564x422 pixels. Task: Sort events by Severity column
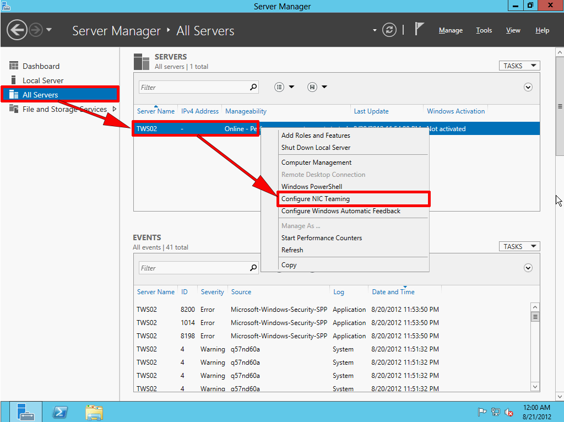pyautogui.click(x=212, y=292)
